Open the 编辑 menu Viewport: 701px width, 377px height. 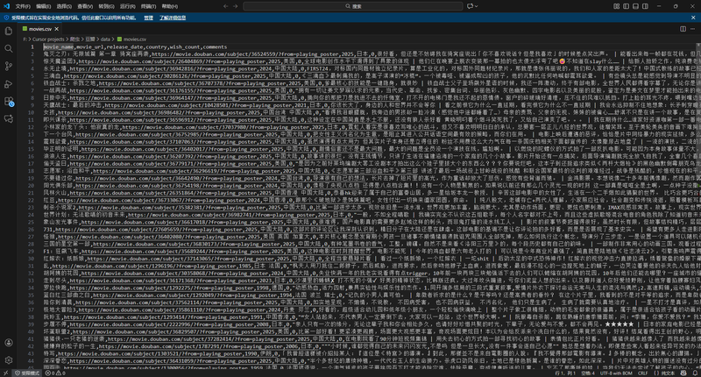click(x=43, y=6)
